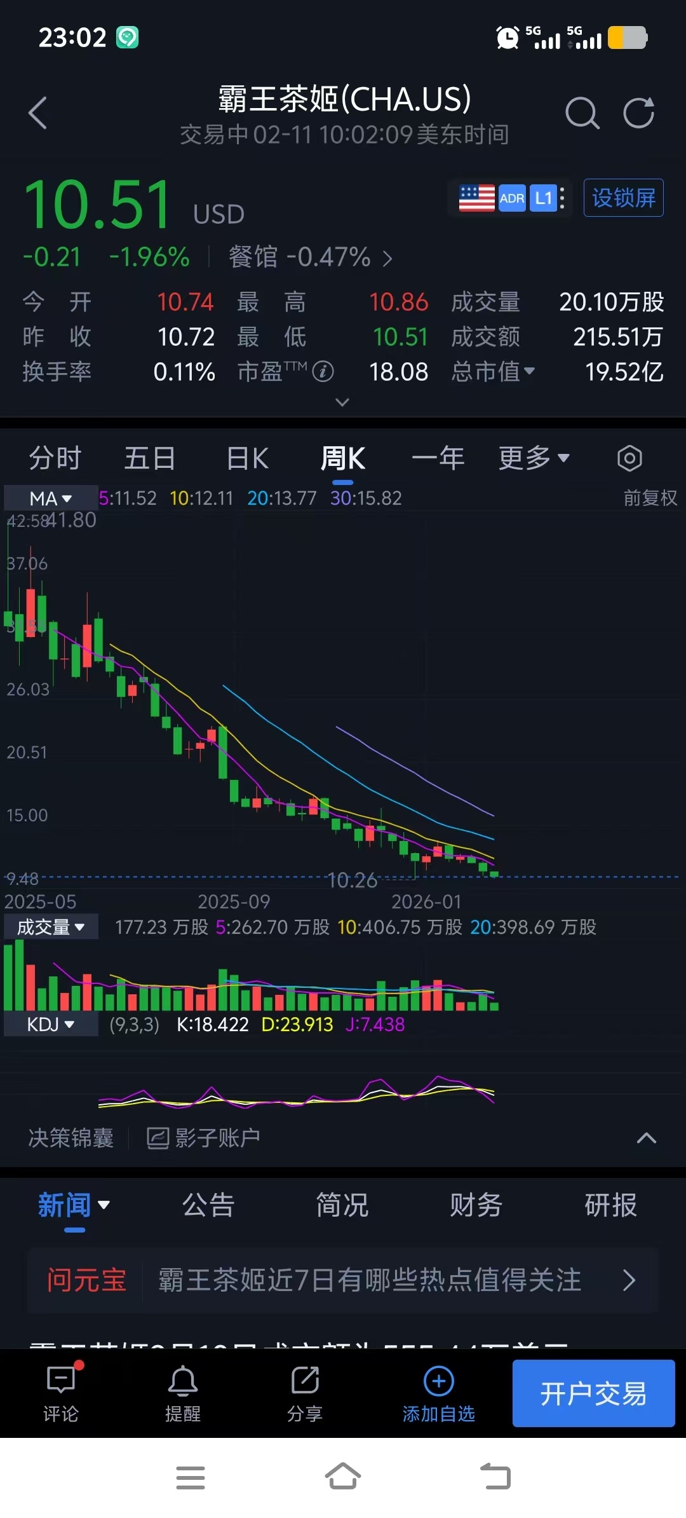Open 影子账户

[x=203, y=1138]
